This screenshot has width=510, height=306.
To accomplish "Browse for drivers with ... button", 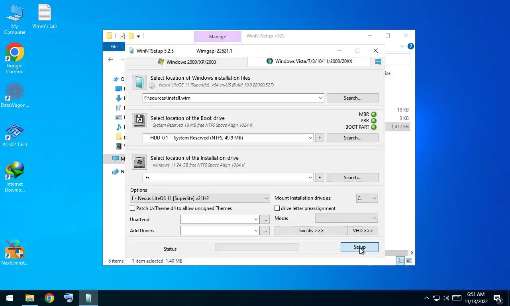I will click(x=265, y=231).
